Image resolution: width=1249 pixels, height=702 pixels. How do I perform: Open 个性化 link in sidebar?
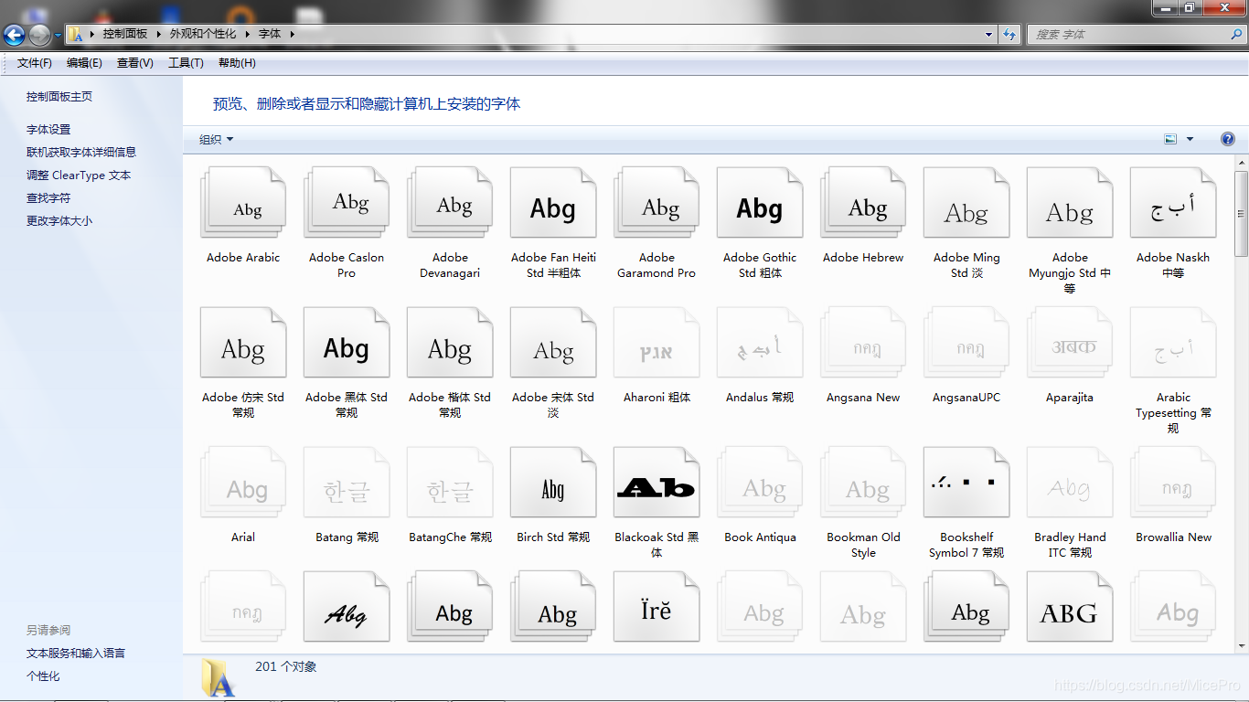[43, 676]
